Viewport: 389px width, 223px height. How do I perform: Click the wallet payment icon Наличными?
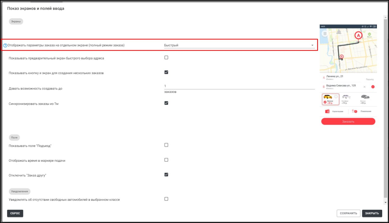(x=327, y=111)
